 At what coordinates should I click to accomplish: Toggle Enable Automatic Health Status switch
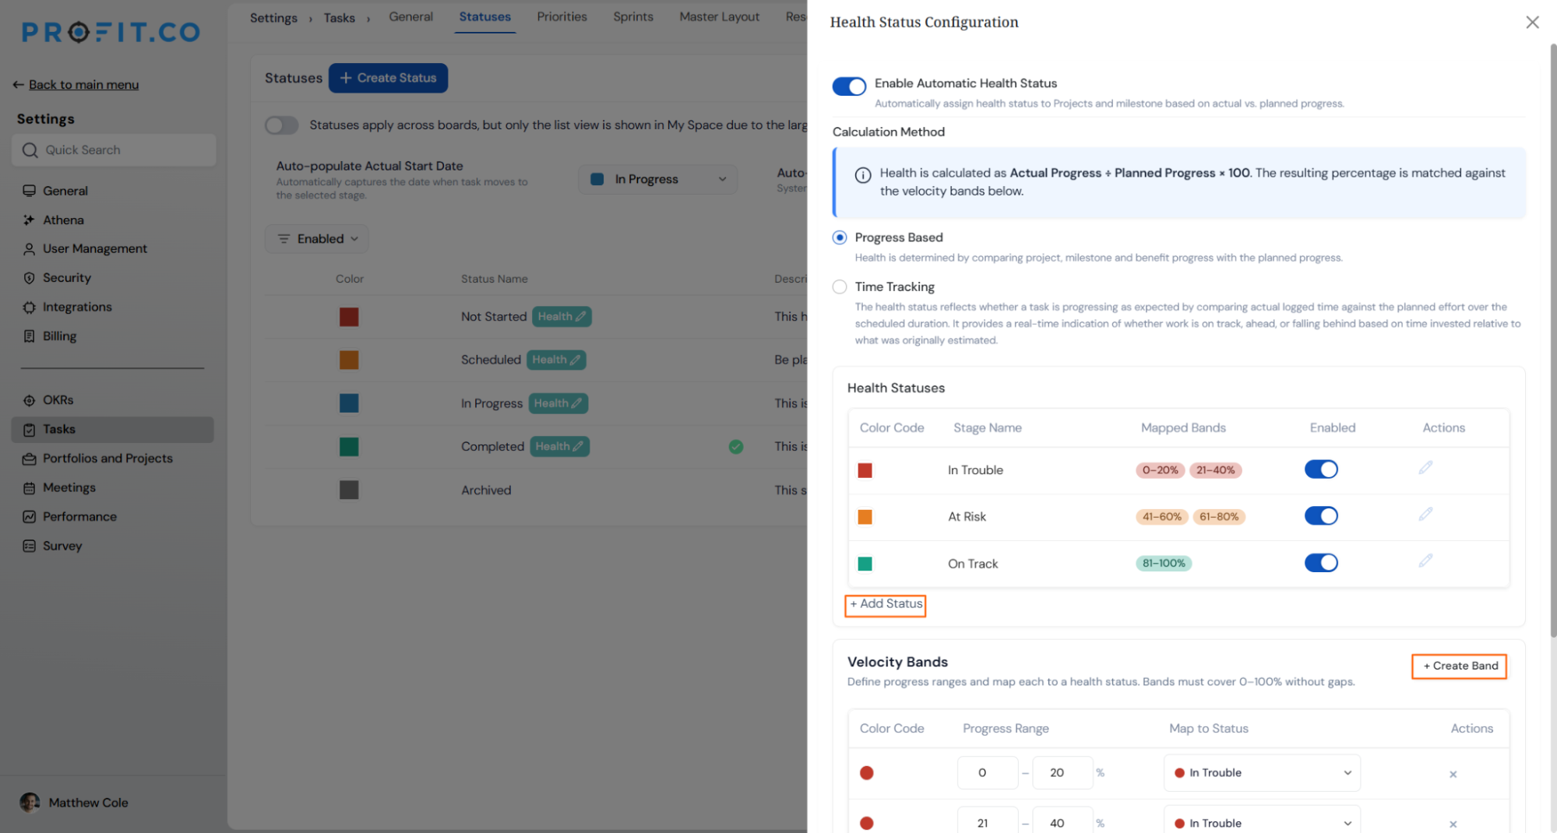coord(849,86)
